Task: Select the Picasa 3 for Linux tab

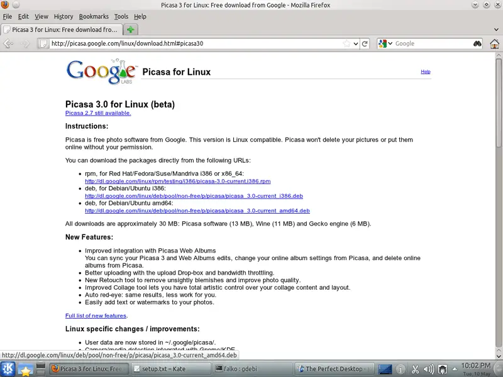Action: click(62, 30)
